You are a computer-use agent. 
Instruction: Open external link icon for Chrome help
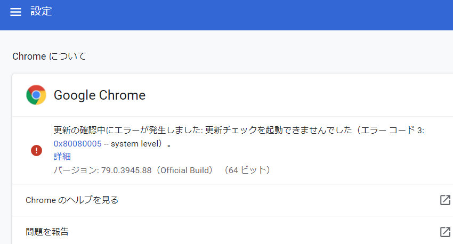coord(445,200)
